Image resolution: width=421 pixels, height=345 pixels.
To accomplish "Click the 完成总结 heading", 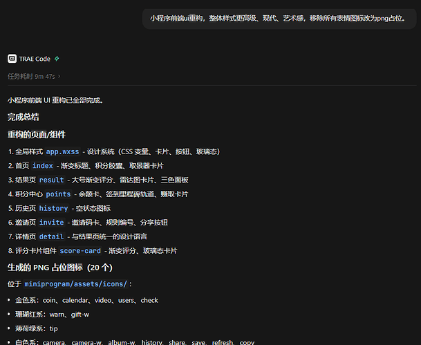I will pos(24,118).
